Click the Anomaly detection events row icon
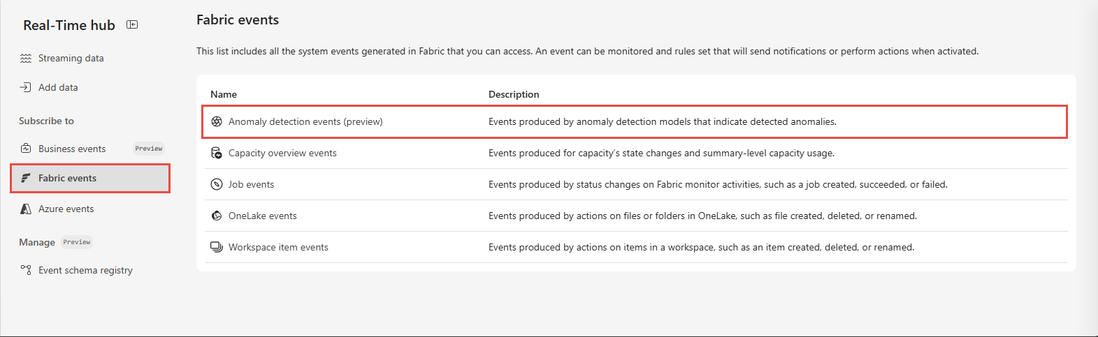Viewport: 1098px width, 337px height. (217, 121)
